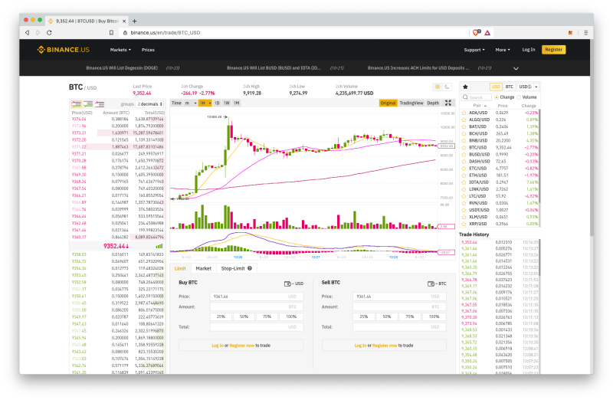
Task: Open chart in fullscreen mode
Action: coord(448,103)
